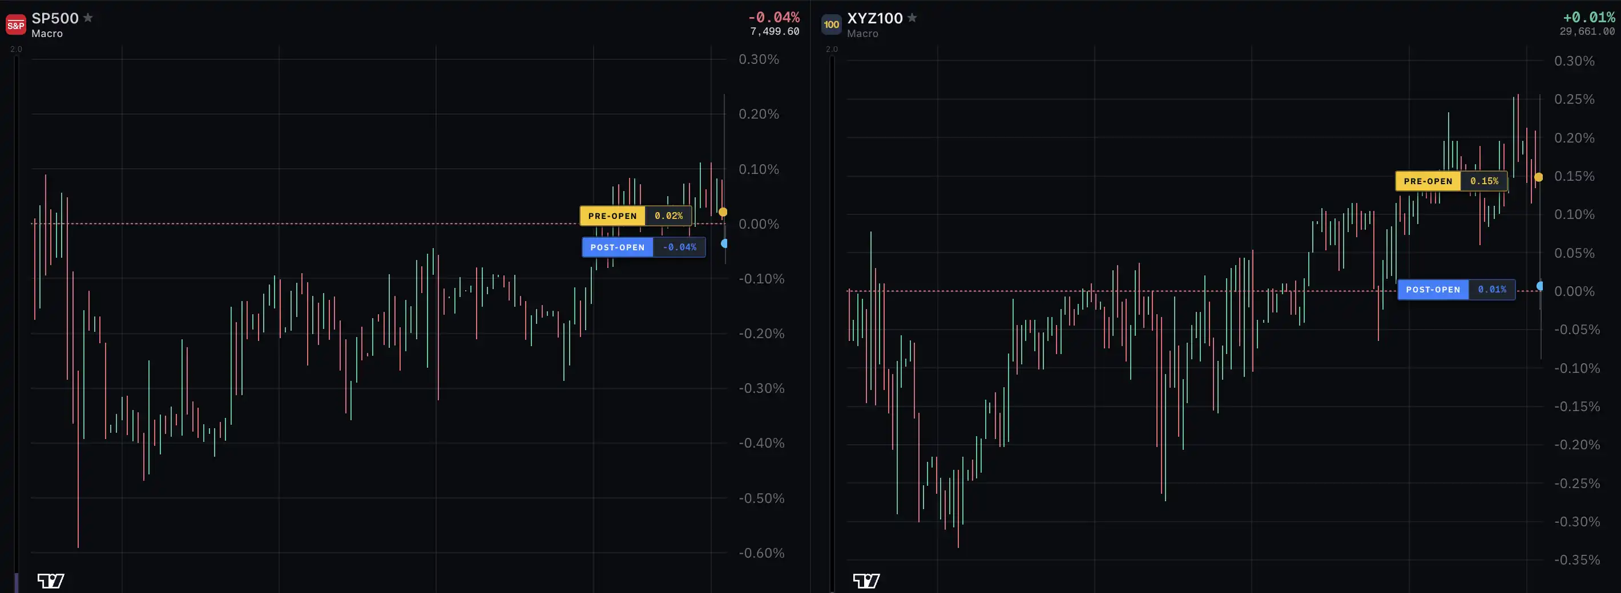This screenshot has width=1621, height=593.
Task: Open TradingView logo on XYZ100 chart
Action: tap(866, 580)
